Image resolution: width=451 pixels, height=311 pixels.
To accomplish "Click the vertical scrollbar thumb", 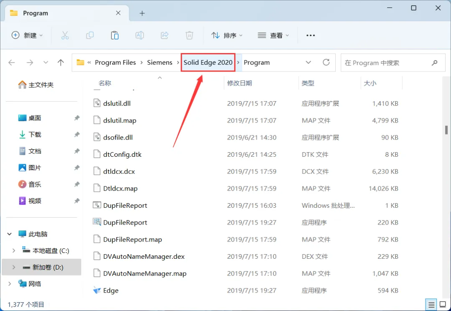I will 446,130.
